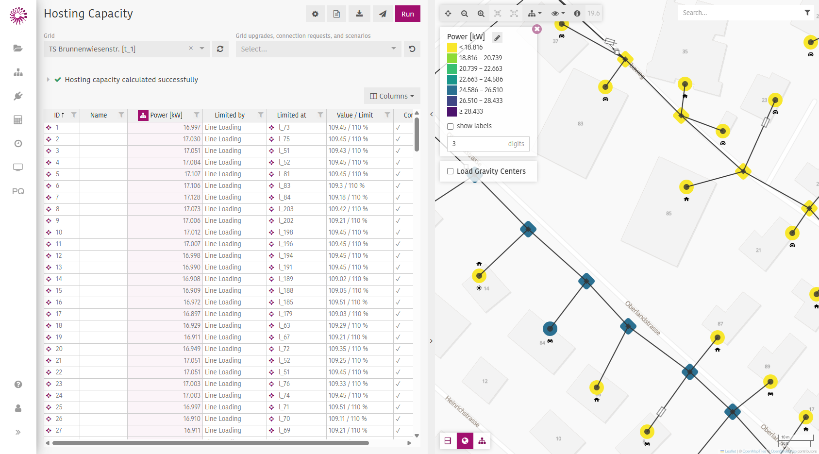Click the download results icon
The height and width of the screenshot is (454, 819).
pyautogui.click(x=359, y=14)
